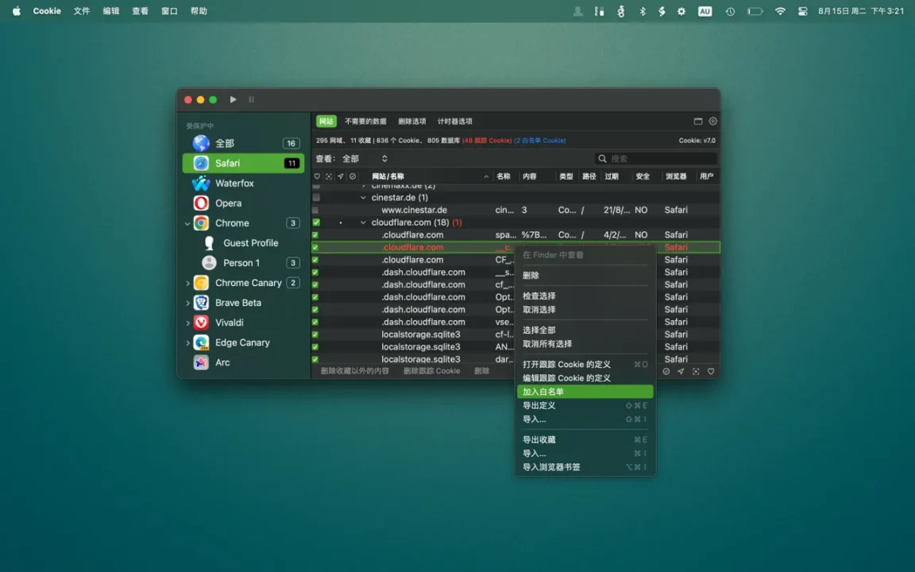The image size is (915, 572).
Task: Click the play button in title bar
Action: coord(233,100)
